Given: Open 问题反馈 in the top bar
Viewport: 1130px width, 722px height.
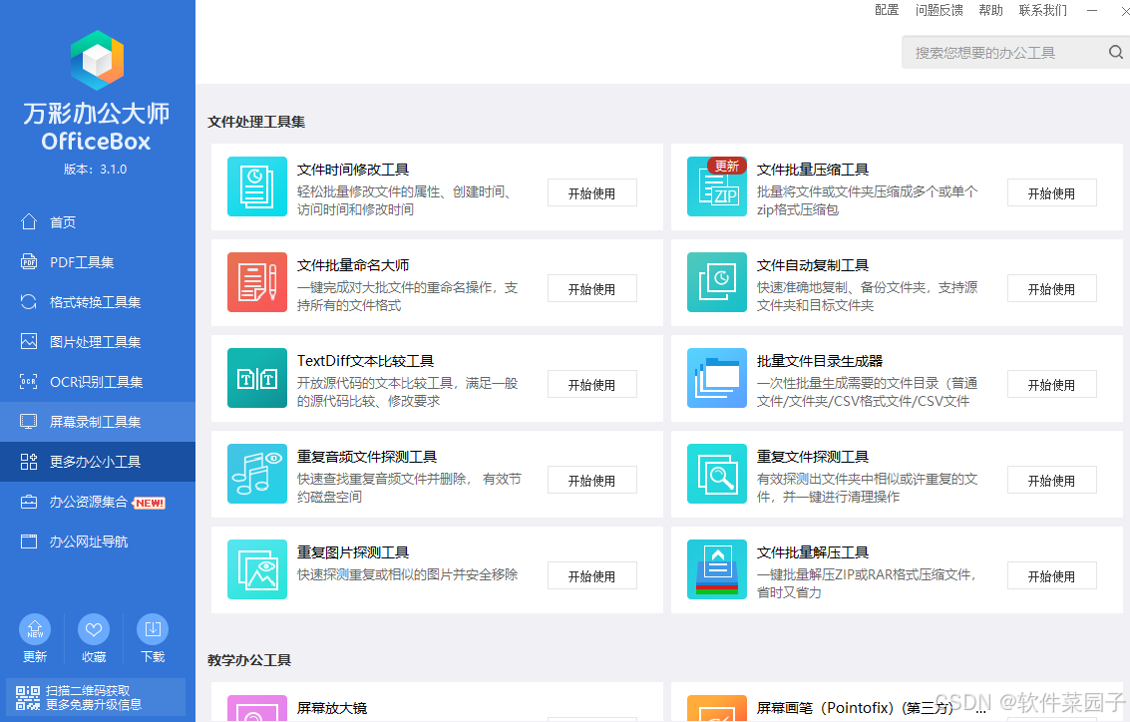Looking at the screenshot, I should pos(940,10).
